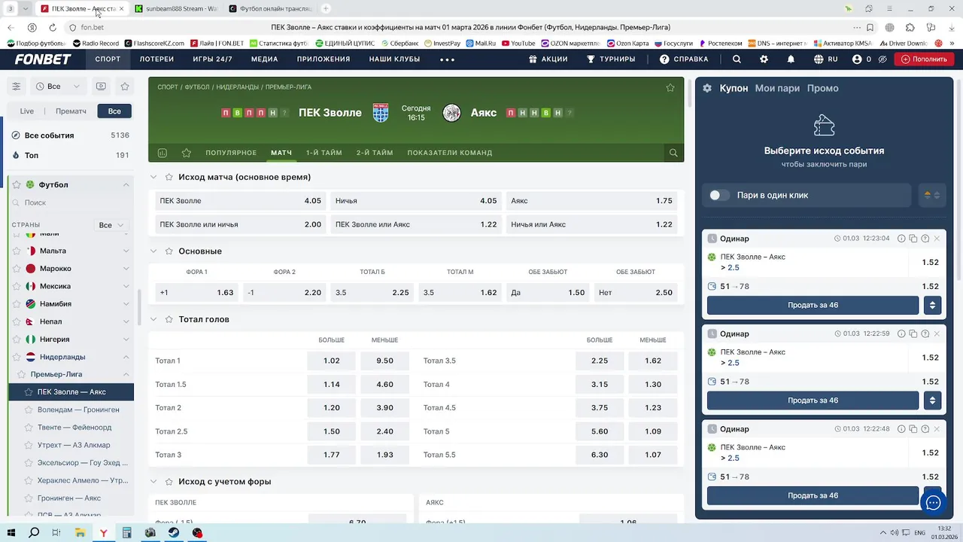Select Утрехт — АЗ Алкмар match
The height and width of the screenshot is (542, 963).
[74, 445]
